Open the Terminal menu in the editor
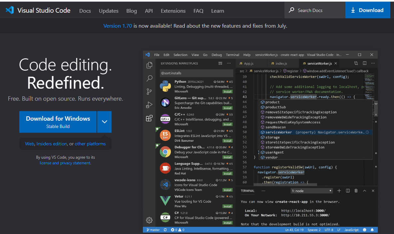 click(x=232, y=55)
